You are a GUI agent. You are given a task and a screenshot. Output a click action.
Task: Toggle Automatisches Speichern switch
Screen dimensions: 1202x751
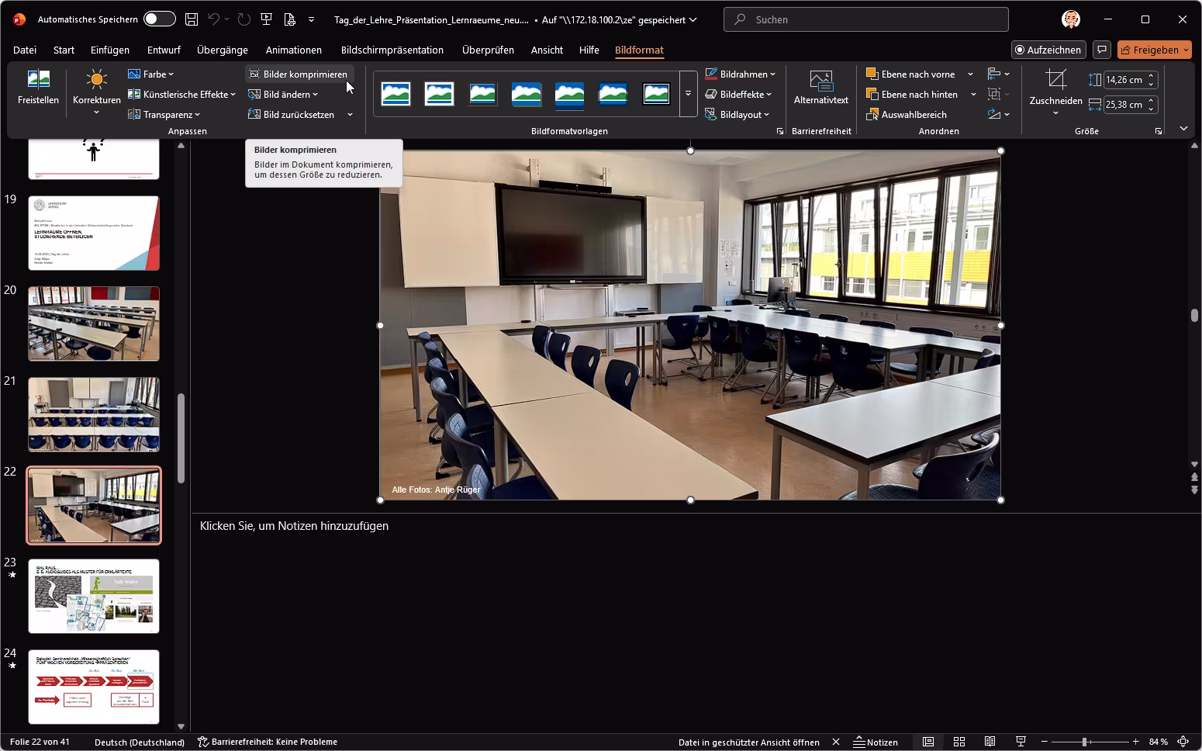click(159, 19)
